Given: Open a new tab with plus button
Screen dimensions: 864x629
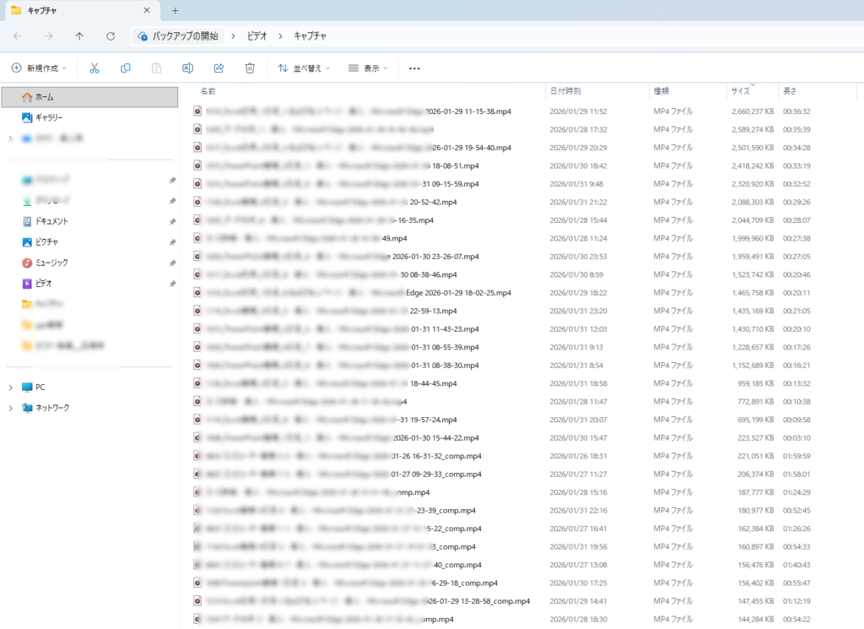Looking at the screenshot, I should pos(175,11).
